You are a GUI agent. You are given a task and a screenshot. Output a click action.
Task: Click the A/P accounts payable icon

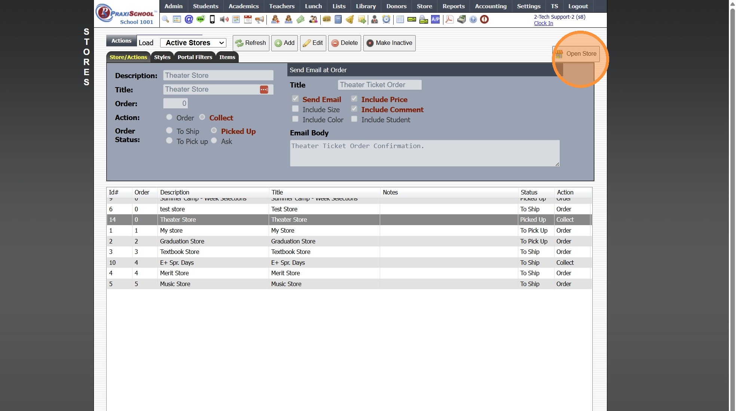(435, 19)
